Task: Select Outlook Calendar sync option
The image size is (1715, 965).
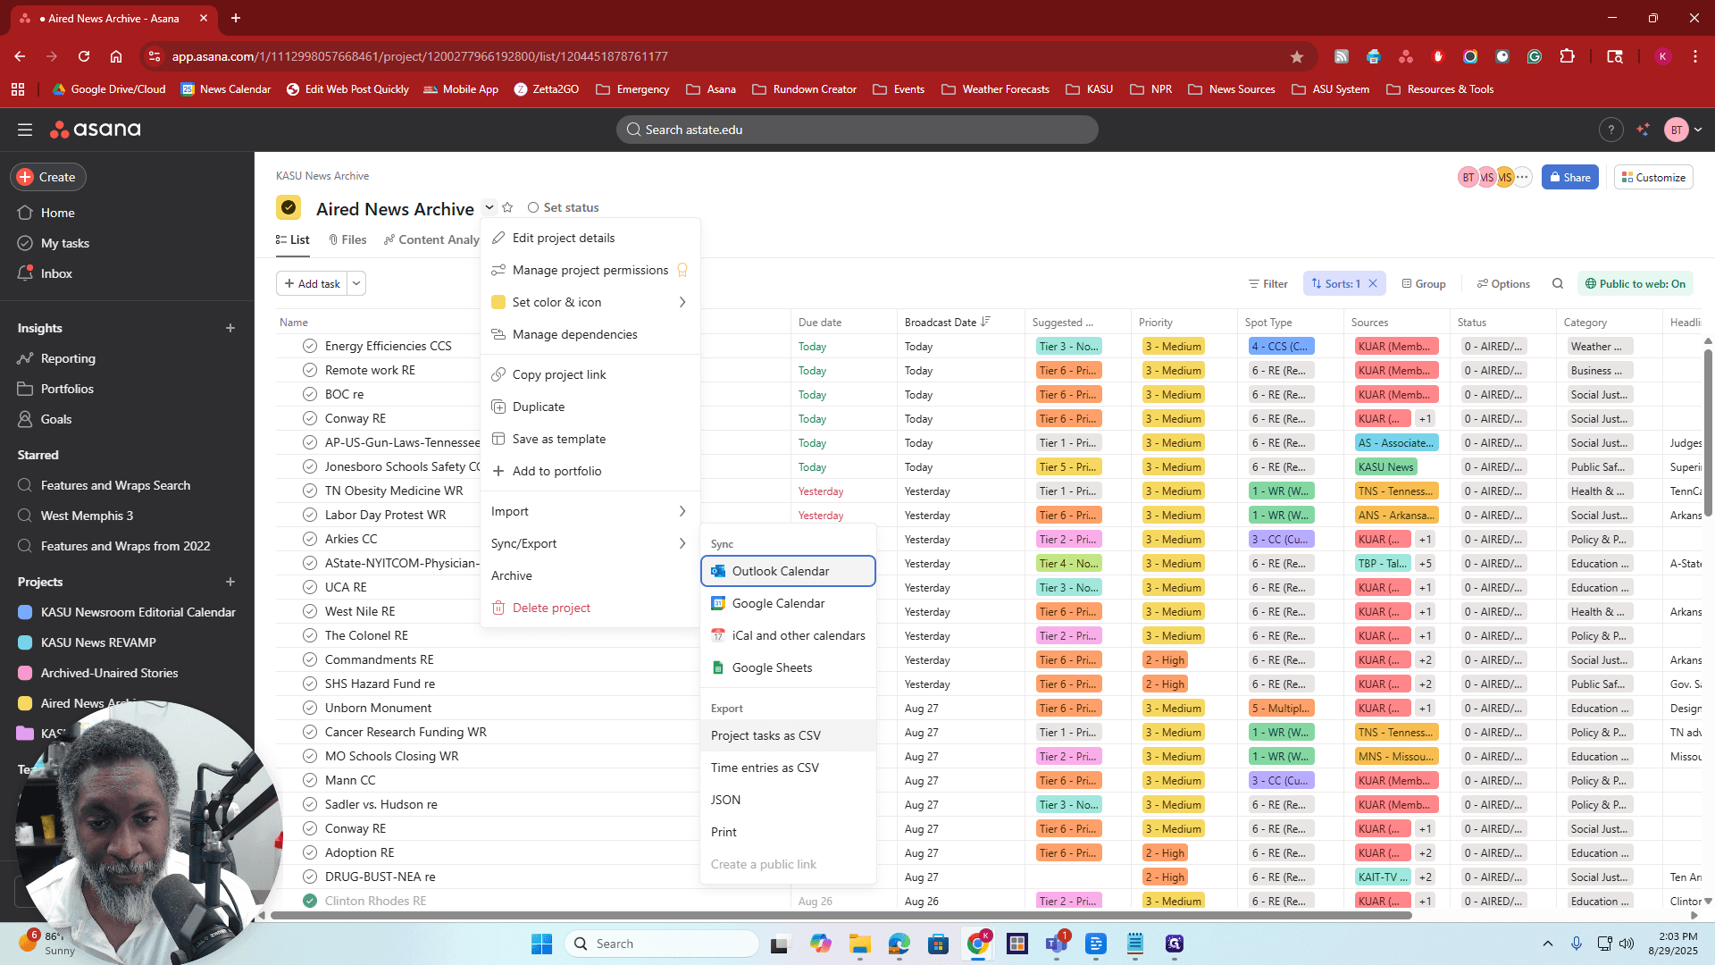Action: [x=788, y=571]
